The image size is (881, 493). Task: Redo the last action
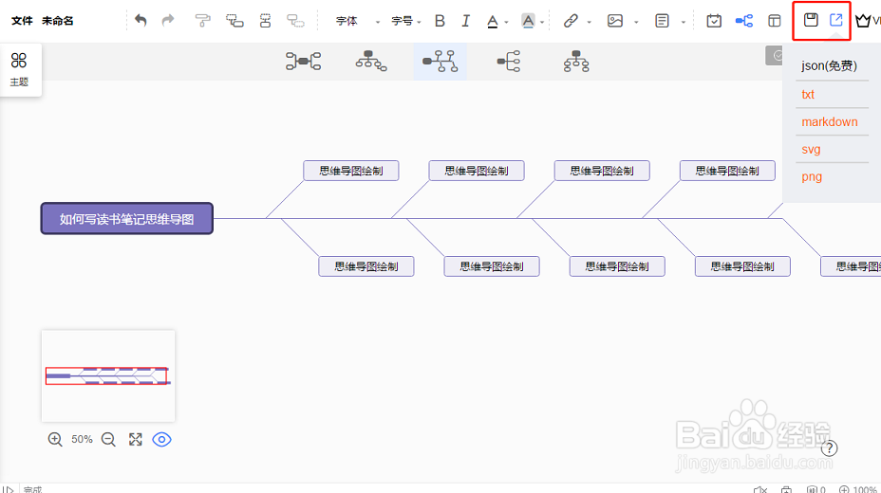click(167, 21)
